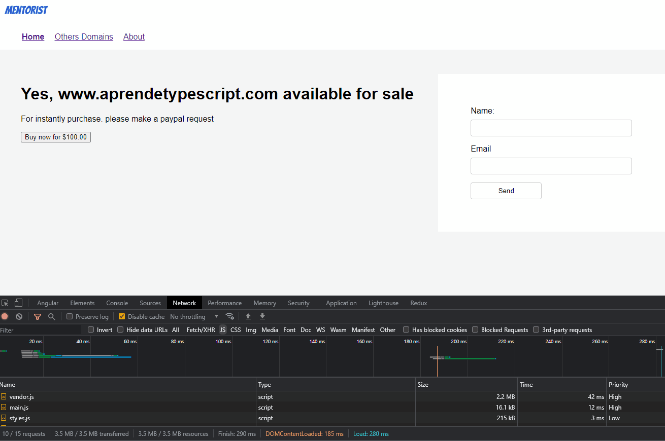
Task: Enable the Preserve log checkbox
Action: [70, 317]
